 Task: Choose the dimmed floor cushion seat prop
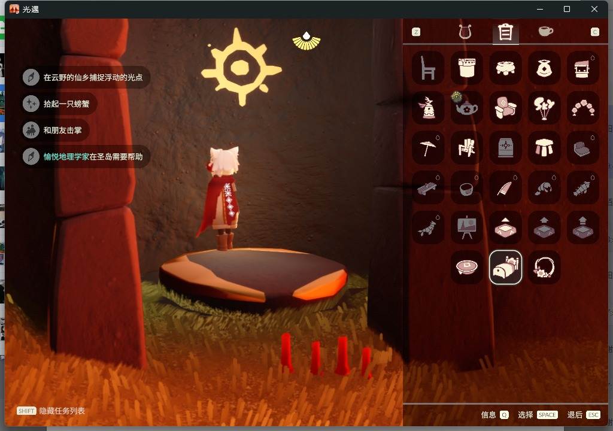click(583, 147)
